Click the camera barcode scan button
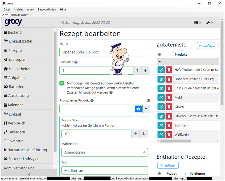This screenshot has height=181, width=225. 138,109
